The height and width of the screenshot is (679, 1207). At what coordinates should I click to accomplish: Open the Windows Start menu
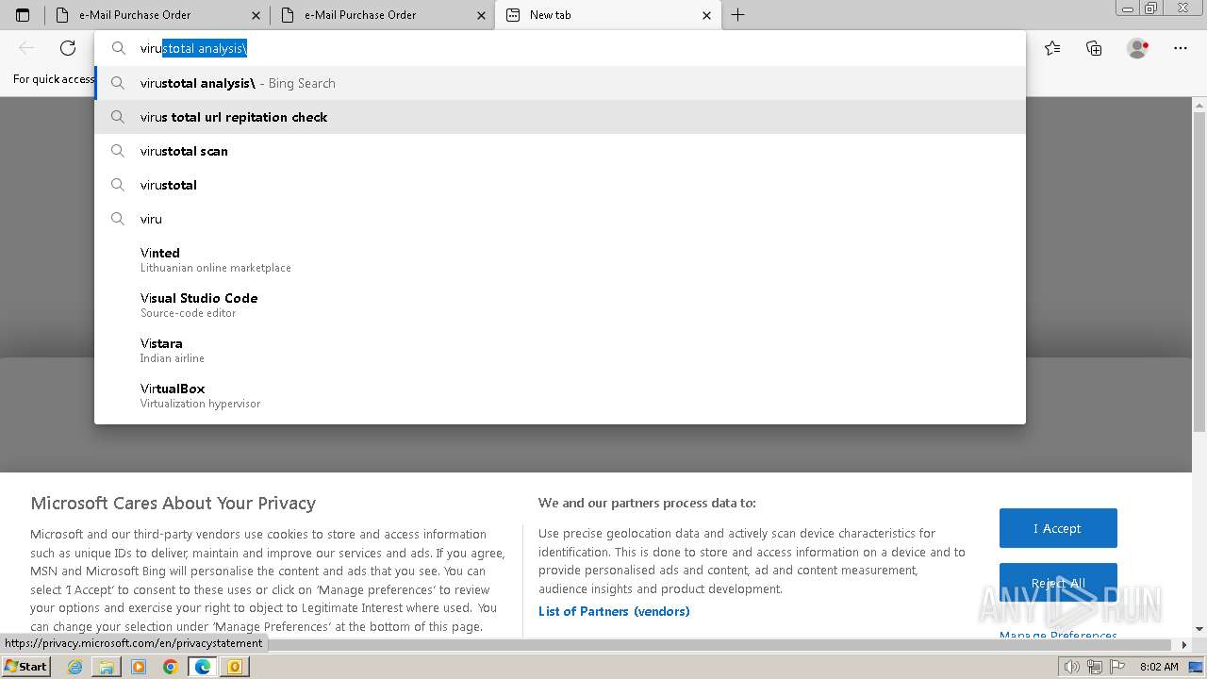coord(26,666)
